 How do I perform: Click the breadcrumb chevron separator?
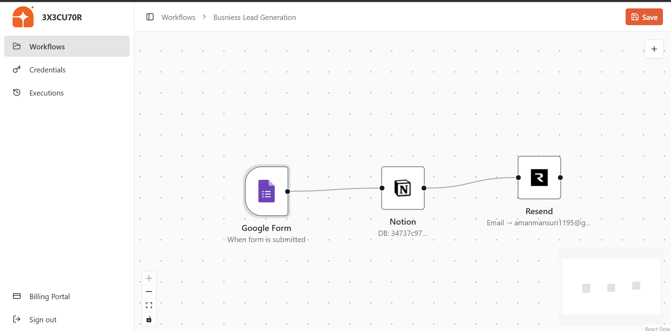(205, 17)
